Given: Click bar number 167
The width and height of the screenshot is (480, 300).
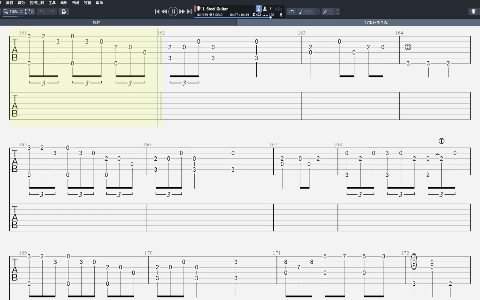Looking at the screenshot, I should pyautogui.click(x=273, y=144).
